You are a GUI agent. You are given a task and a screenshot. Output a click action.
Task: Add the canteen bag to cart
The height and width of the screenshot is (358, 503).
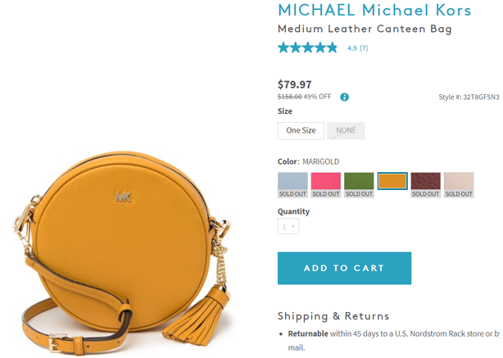coord(344,268)
